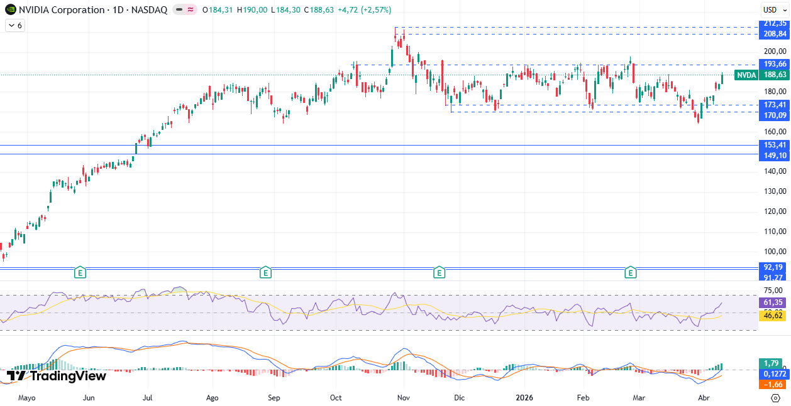Click the NVIDIA Corporation symbol title
Viewport: 791px width, 406px height.
[x=62, y=10]
